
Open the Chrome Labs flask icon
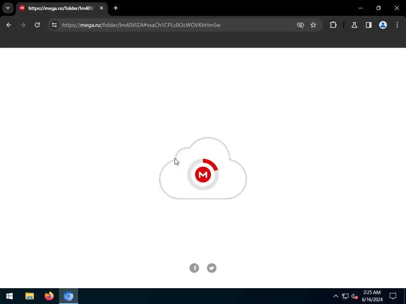[354, 25]
